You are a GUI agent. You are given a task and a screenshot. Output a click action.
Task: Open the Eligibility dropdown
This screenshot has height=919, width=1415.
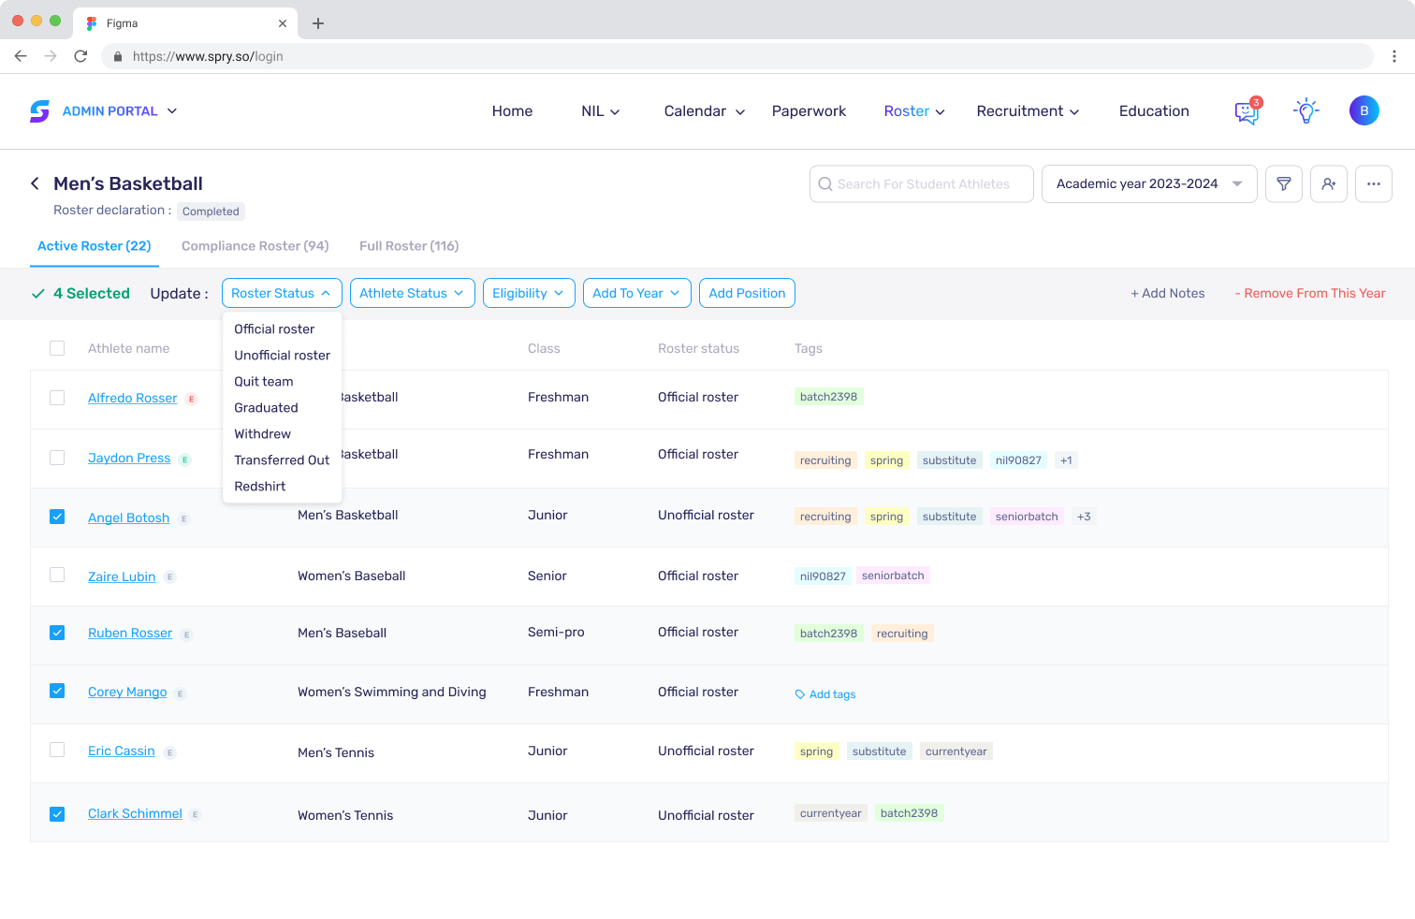pyautogui.click(x=529, y=293)
